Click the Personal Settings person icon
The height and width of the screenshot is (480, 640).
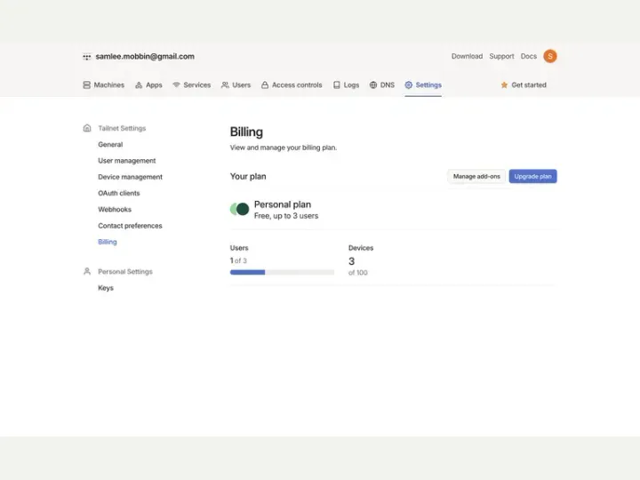(87, 271)
